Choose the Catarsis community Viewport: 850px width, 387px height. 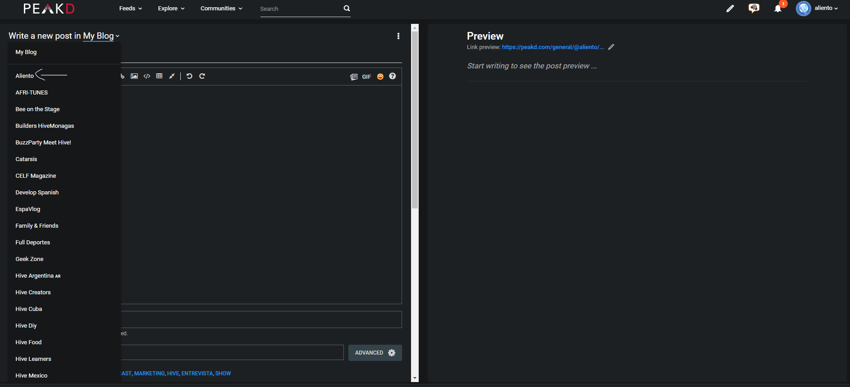click(64, 159)
